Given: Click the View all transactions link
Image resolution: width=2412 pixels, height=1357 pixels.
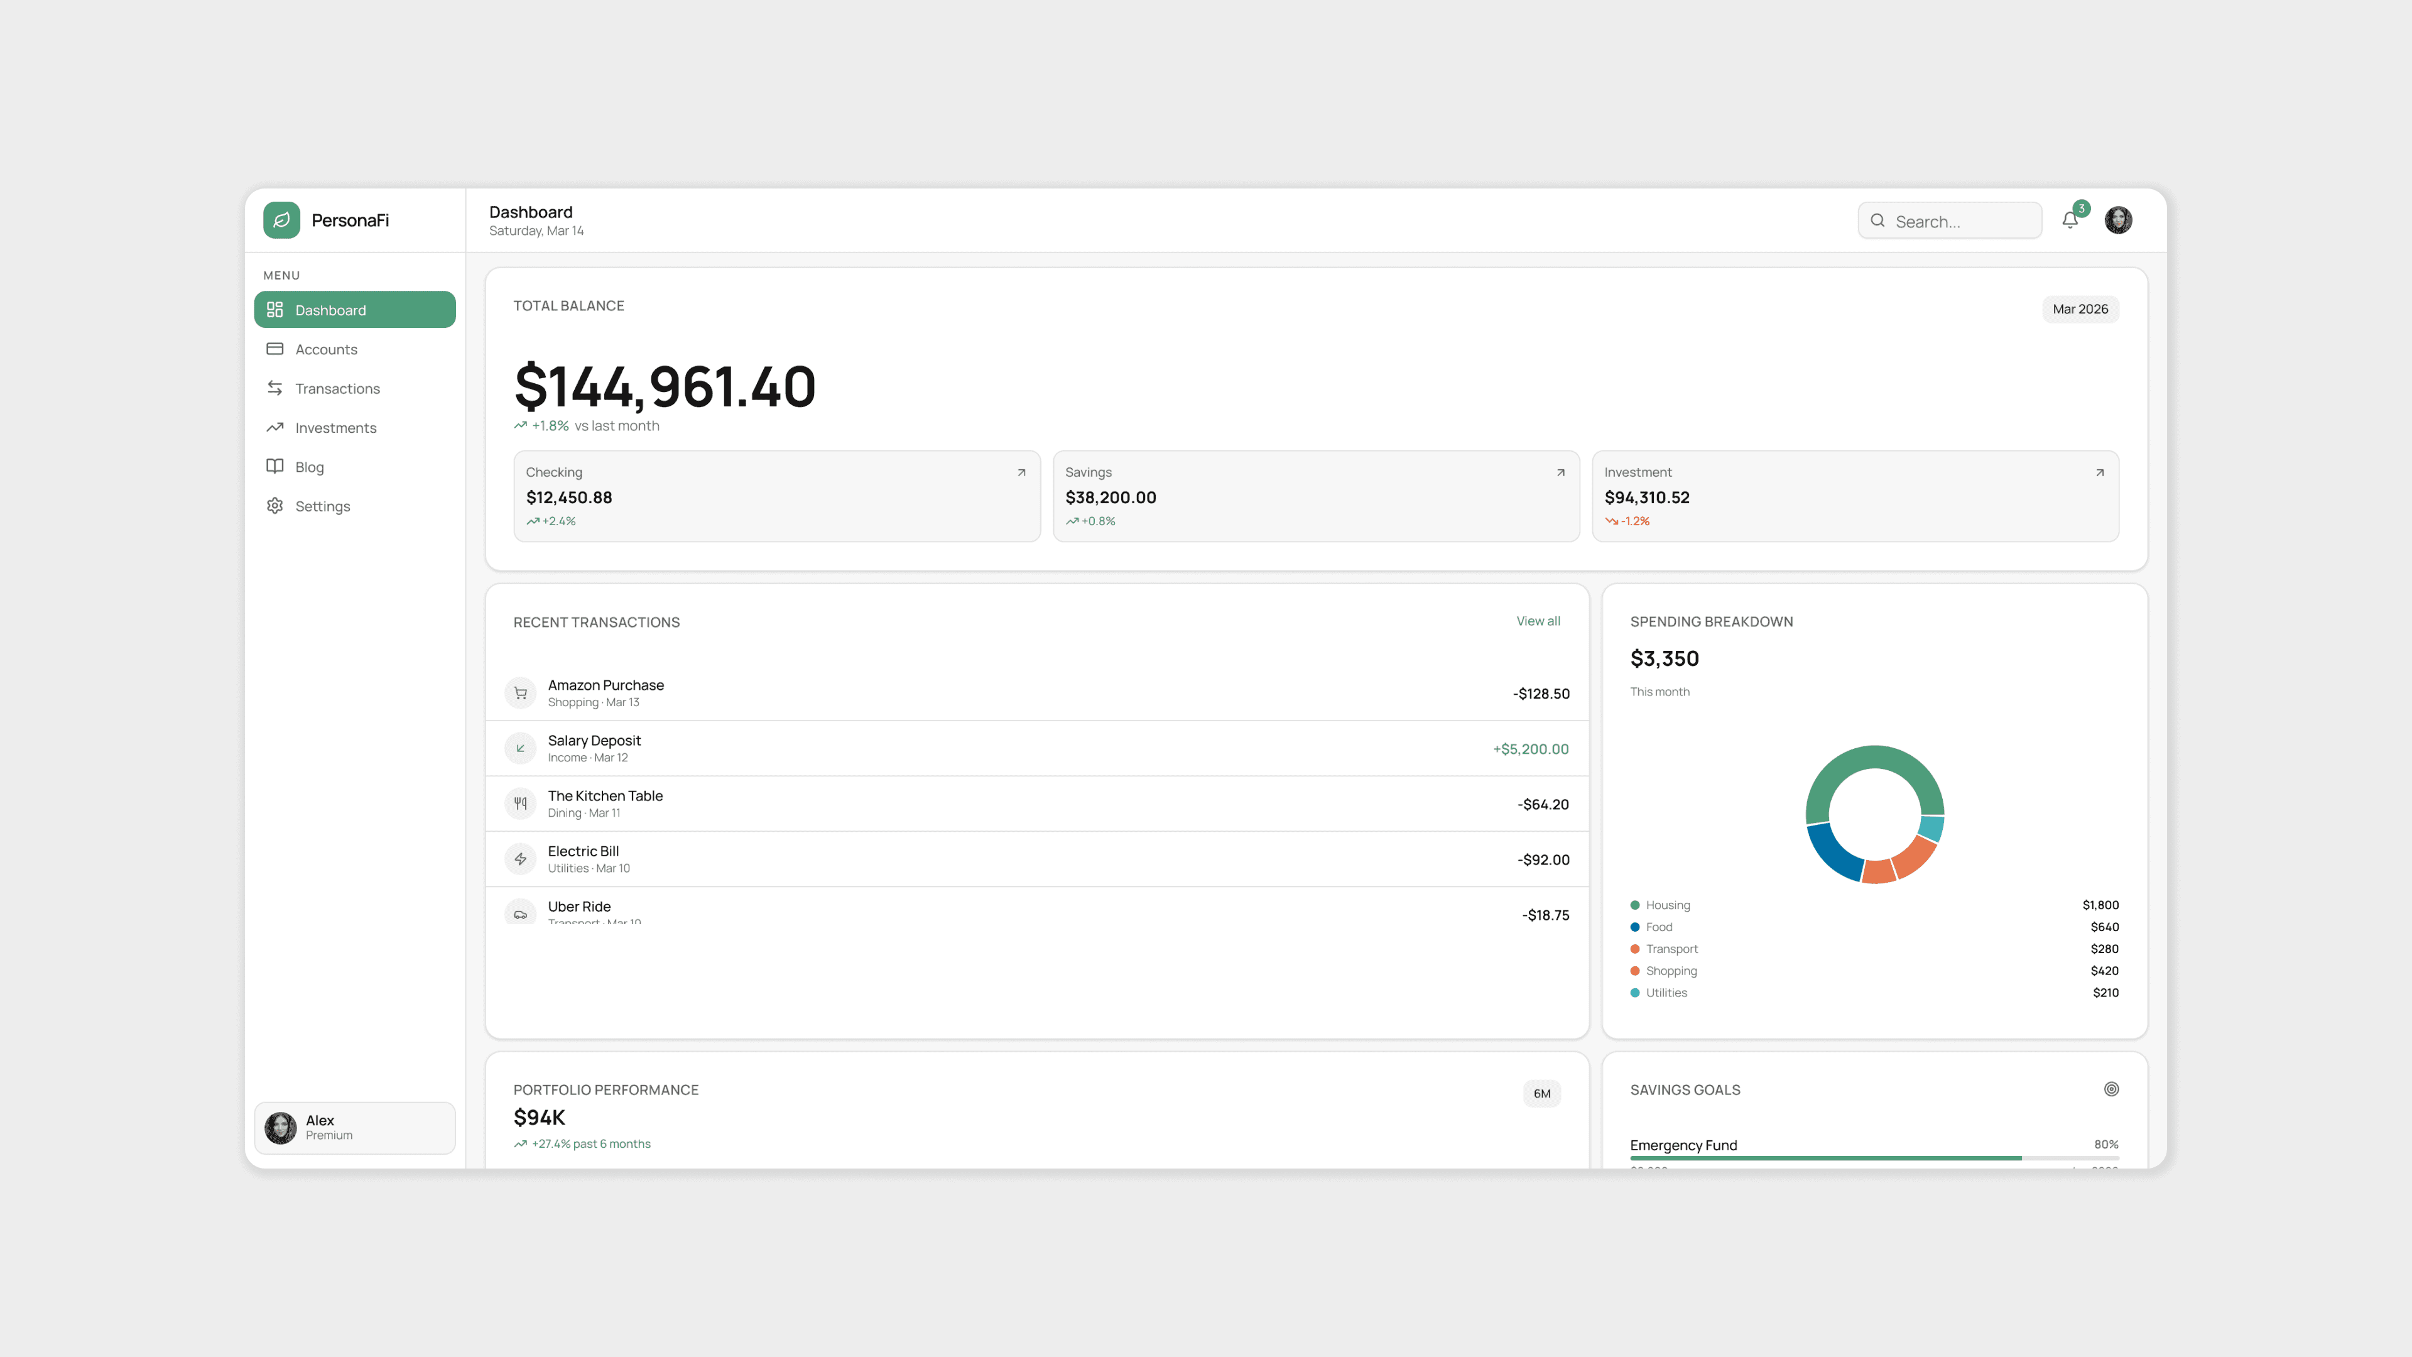Looking at the screenshot, I should 1538,621.
